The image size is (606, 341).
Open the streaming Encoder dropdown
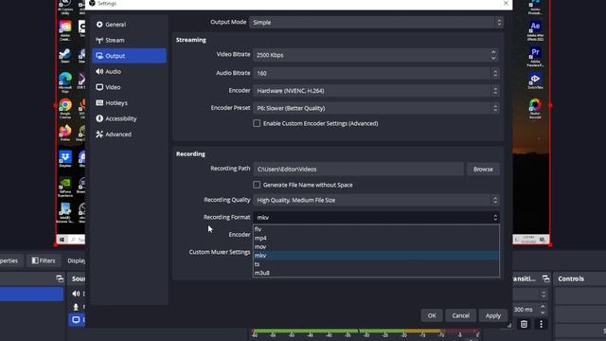(x=376, y=91)
